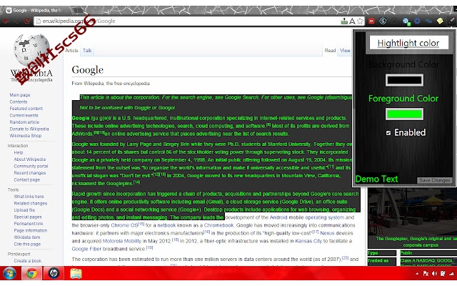Click the volume speaker tray icon
457x286 pixels.
click(434, 273)
